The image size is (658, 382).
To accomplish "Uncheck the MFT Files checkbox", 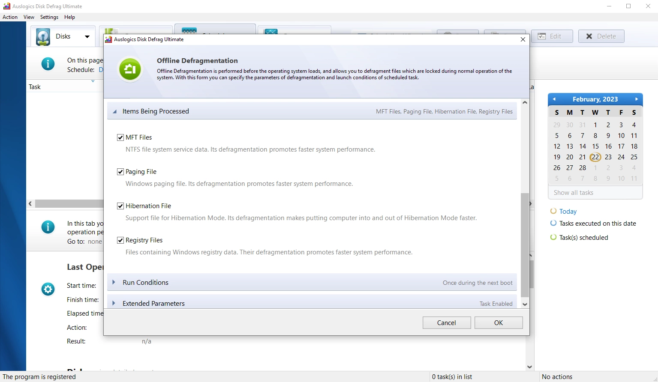I will point(120,137).
